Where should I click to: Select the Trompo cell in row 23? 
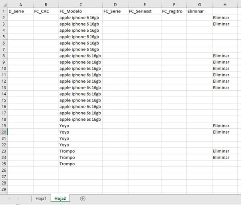81,151
